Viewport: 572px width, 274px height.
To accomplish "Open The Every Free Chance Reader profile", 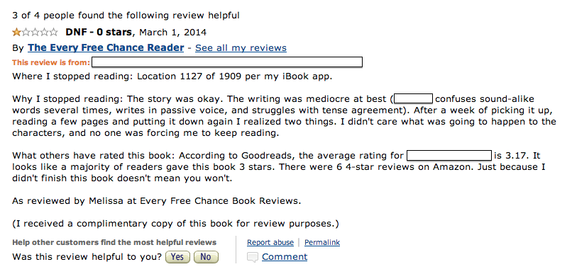I will point(106,47).
